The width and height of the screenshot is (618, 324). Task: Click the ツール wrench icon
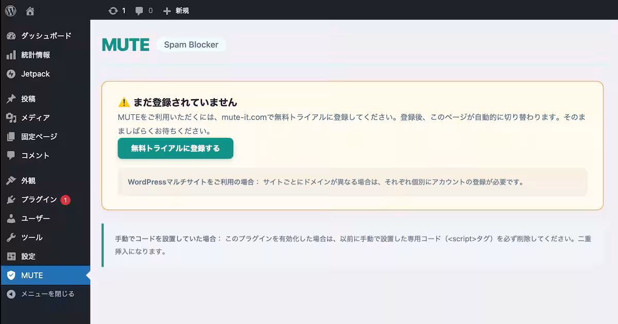click(x=11, y=238)
